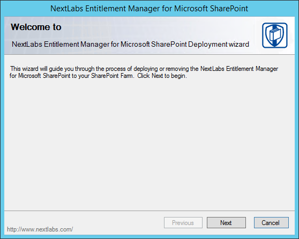299x239 pixels.
Task: Select the "Welcome to" heading
Action: click(x=36, y=27)
